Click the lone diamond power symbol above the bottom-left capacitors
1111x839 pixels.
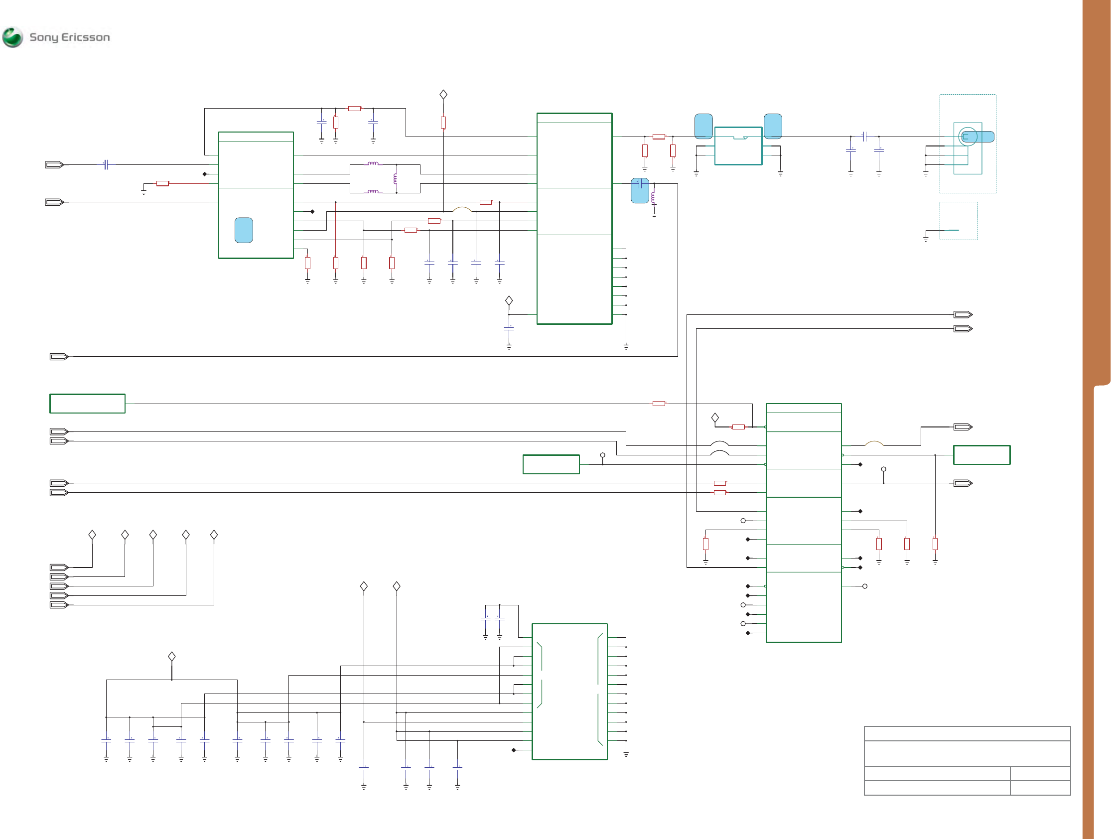tap(172, 657)
